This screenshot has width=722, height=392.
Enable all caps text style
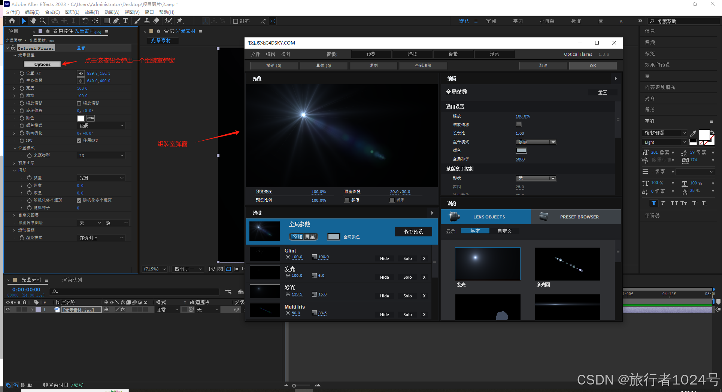coord(674,203)
